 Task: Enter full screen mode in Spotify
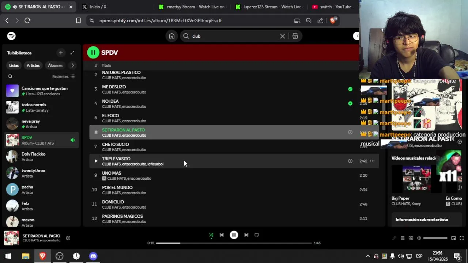click(462, 238)
